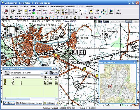Image resolution: width=140 pixels, height=110 pixels.
Task: Click the zoom out minus button
Action: click(85, 14)
